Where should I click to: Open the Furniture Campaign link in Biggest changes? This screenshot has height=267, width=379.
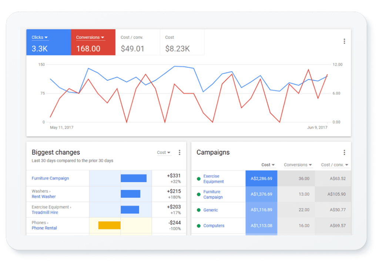click(50, 178)
